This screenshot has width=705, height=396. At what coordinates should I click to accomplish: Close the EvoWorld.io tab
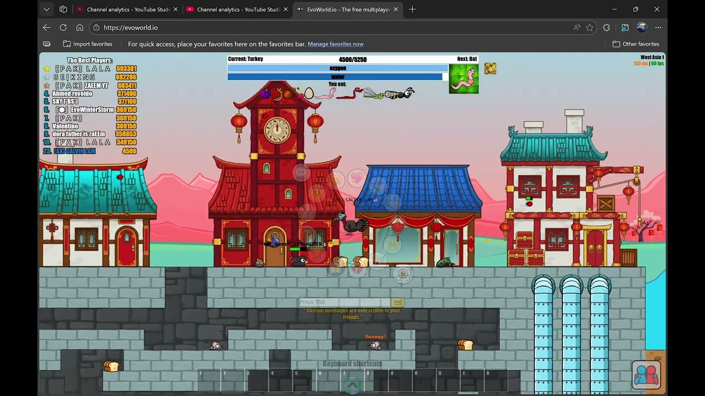pos(395,9)
